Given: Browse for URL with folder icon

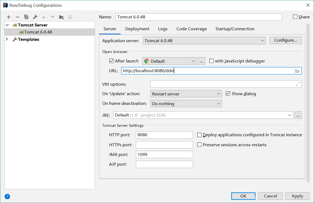Looking at the screenshot, I should coord(297,71).
